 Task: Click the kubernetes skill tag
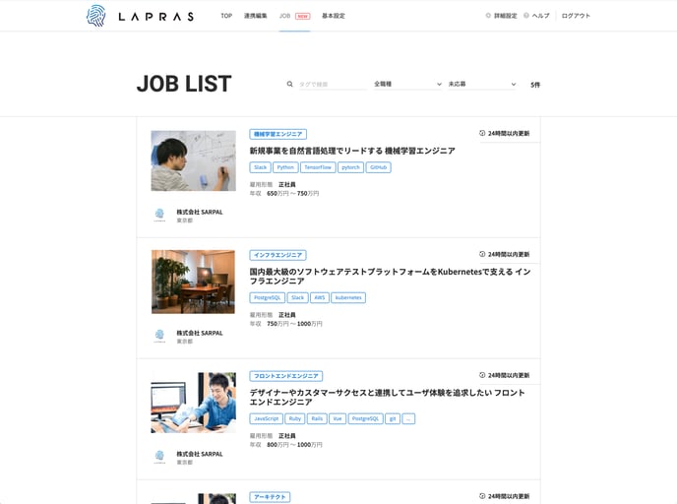click(x=348, y=298)
